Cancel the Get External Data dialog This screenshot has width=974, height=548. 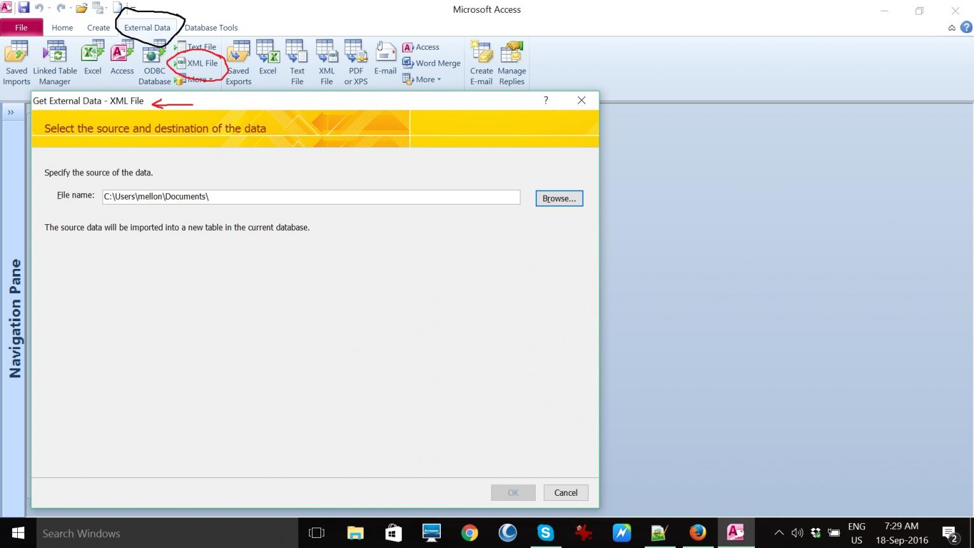(566, 493)
